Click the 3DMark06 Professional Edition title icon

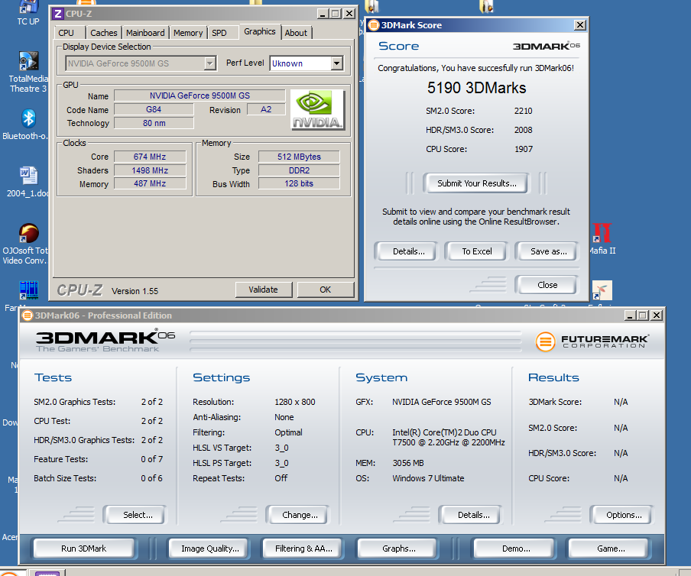pyautogui.click(x=28, y=316)
